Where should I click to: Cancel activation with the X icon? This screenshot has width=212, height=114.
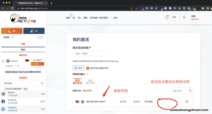tap(187, 102)
